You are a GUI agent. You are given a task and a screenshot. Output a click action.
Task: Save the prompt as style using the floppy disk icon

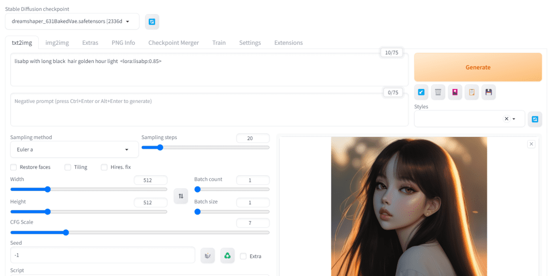tap(488, 92)
